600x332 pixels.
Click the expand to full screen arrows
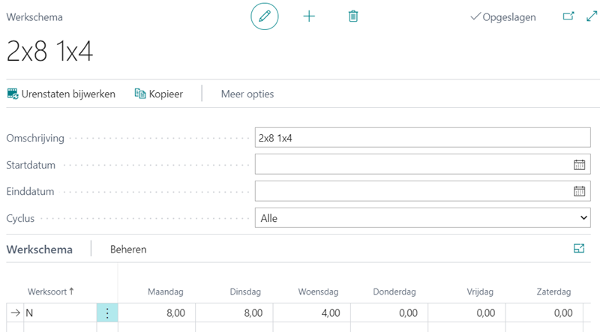click(x=590, y=16)
